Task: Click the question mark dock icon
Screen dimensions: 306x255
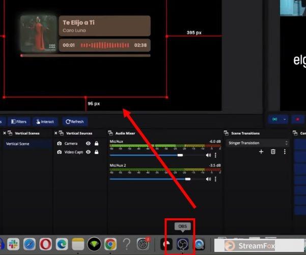Action: coord(127,244)
